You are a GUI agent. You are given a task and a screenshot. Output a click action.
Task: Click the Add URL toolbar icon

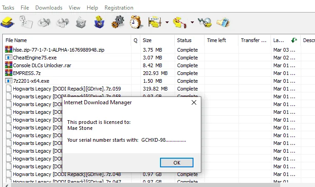tap(7, 22)
